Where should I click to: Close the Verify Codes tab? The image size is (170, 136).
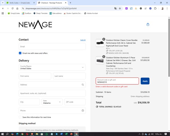click(x=34, y=3)
